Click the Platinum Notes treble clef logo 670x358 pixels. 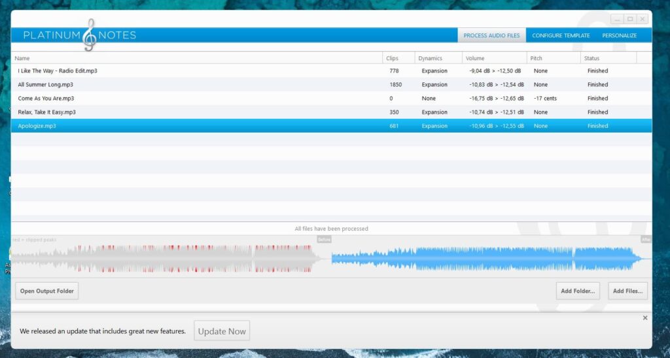coord(90,35)
